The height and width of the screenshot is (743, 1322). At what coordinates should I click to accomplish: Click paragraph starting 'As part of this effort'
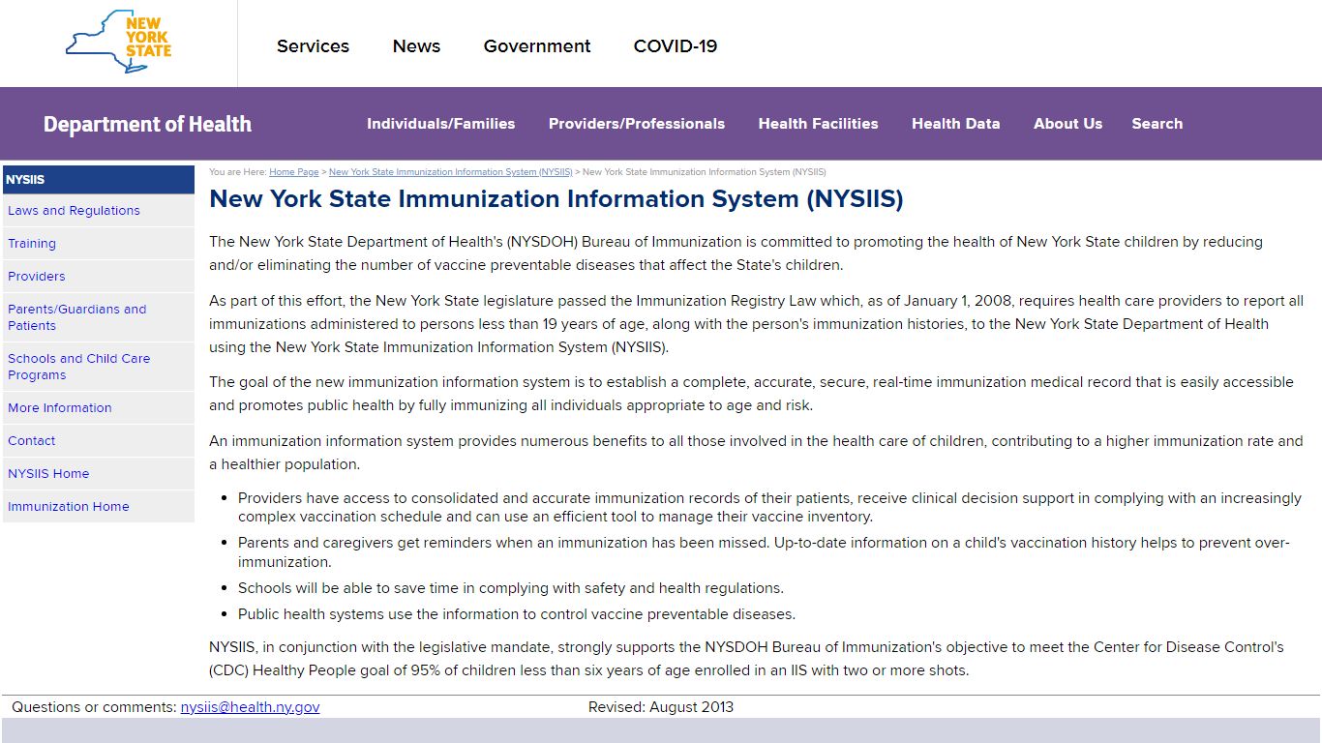coord(756,324)
